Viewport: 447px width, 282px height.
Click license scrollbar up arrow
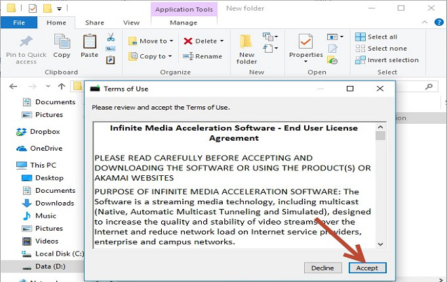(381, 127)
